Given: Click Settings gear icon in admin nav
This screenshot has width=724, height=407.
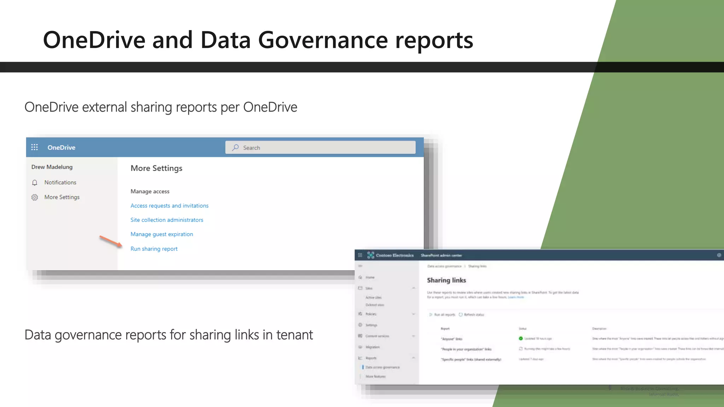Looking at the screenshot, I should pos(360,325).
